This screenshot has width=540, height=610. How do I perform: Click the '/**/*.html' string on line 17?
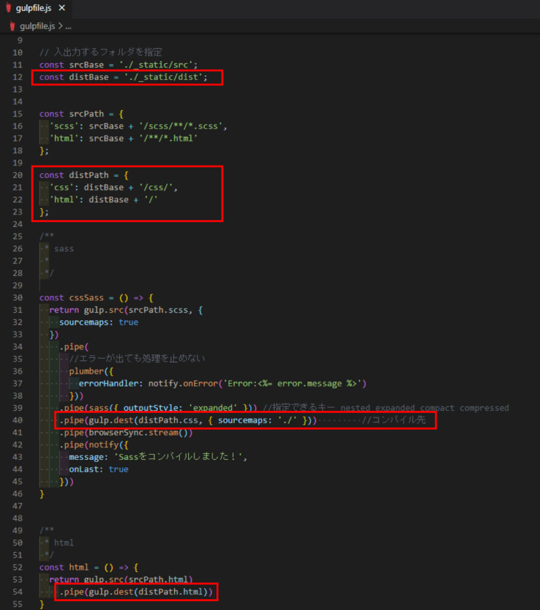pyautogui.click(x=168, y=138)
